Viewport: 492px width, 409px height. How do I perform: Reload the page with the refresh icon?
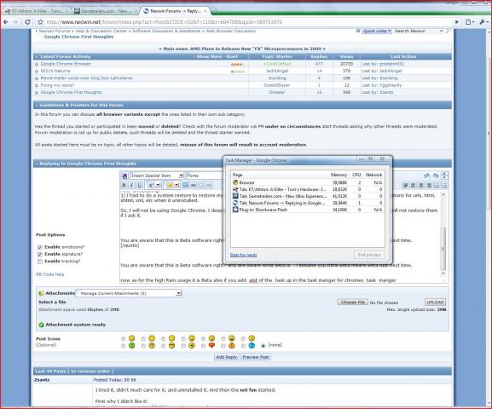[27, 22]
